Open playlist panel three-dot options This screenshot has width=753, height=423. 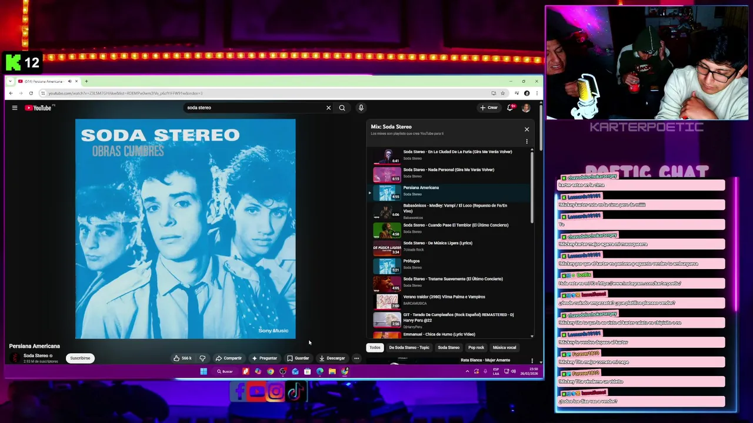(527, 142)
